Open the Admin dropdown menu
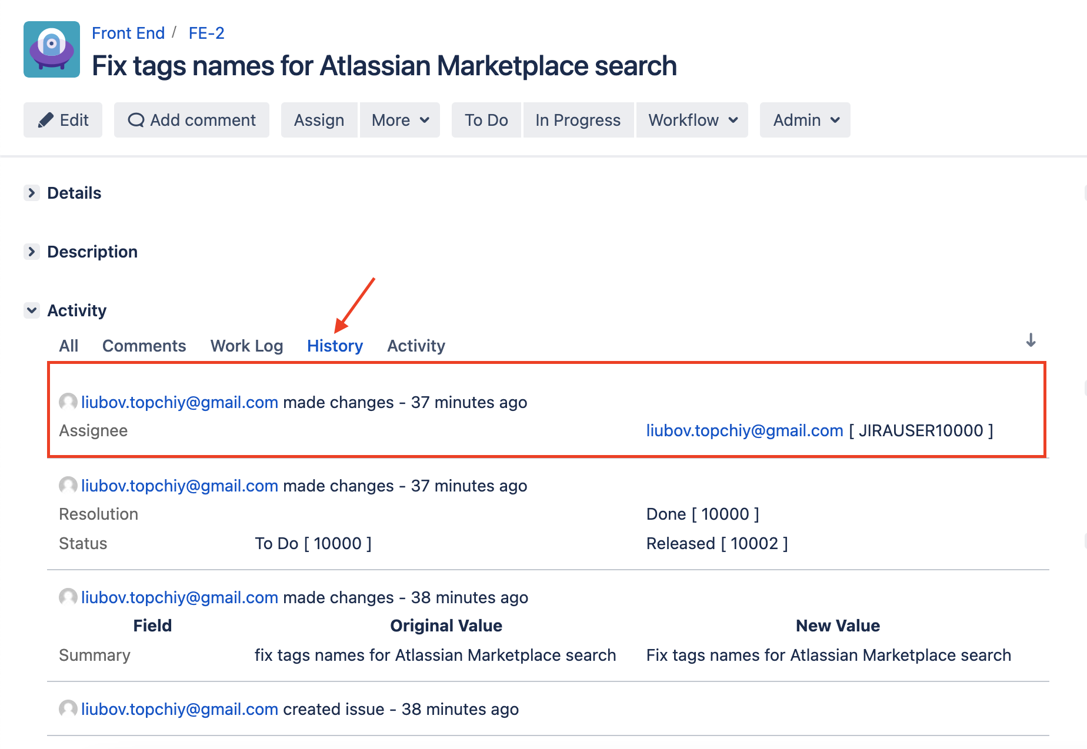The width and height of the screenshot is (1087, 749). [805, 120]
